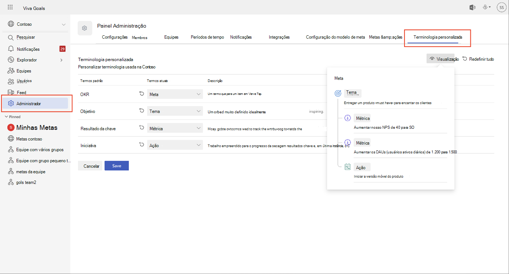Click 'Aumentar nosso NPS de 40 para SO'
The image size is (509, 274).
click(x=384, y=128)
